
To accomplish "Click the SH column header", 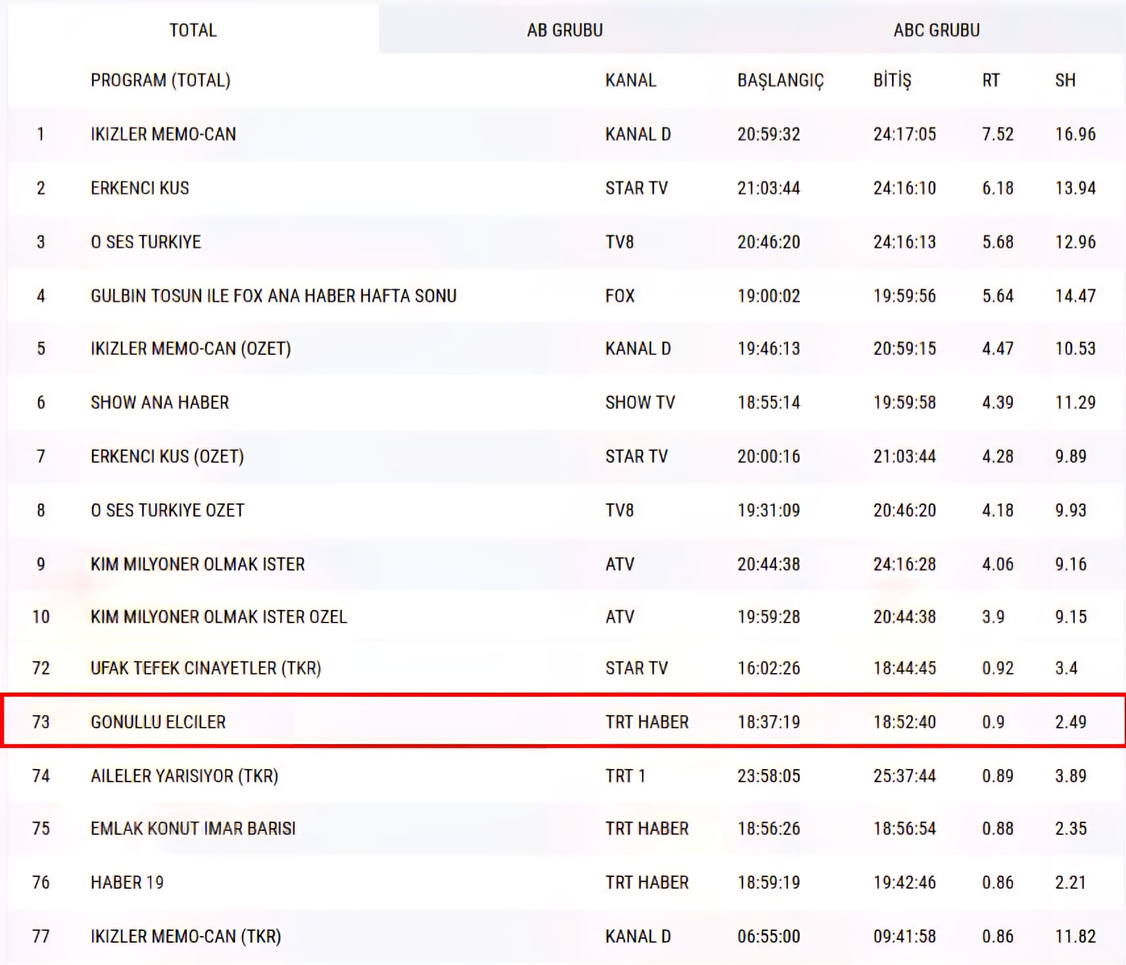I will [x=1065, y=80].
